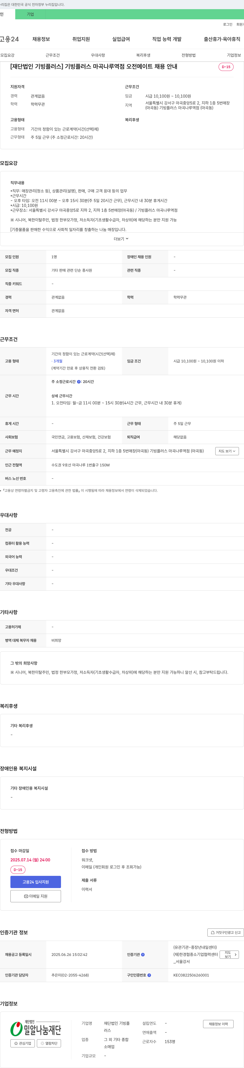The height and width of the screenshot is (1068, 244).
Task: Click the 근로자수 value 153명
Action: pos(170,1042)
